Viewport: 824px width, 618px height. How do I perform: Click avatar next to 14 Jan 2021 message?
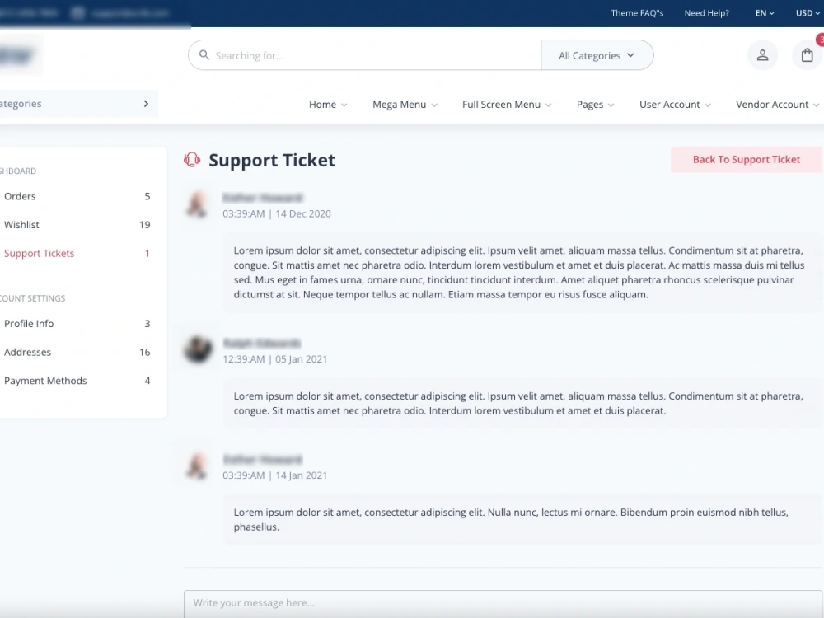tap(198, 466)
